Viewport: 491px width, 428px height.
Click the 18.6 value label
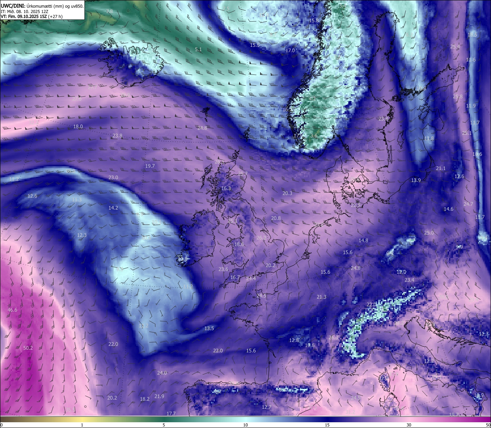(239, 244)
